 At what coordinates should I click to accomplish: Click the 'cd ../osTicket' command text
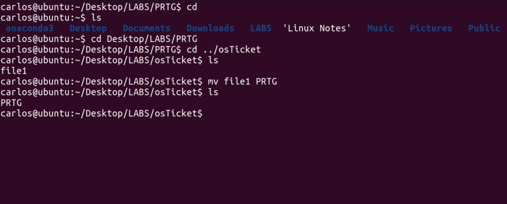point(223,50)
